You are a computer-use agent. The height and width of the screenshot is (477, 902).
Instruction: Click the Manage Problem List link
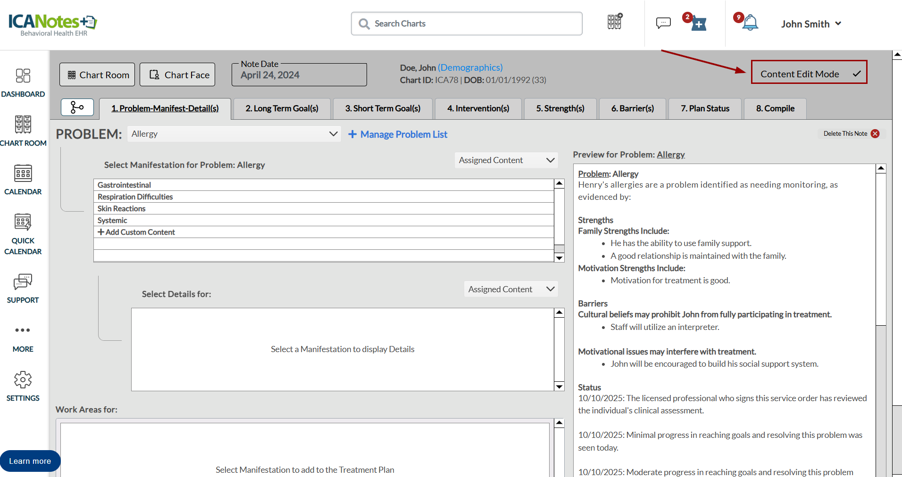click(x=398, y=134)
